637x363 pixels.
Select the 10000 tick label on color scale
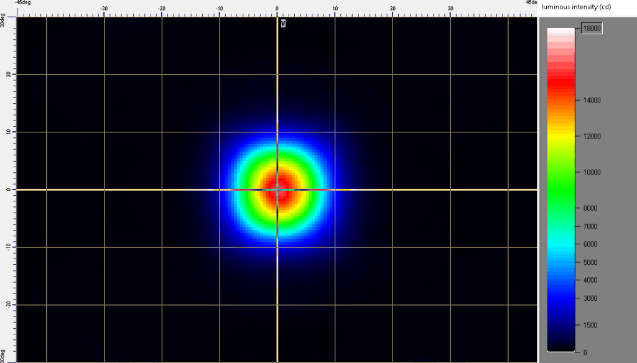tap(592, 172)
